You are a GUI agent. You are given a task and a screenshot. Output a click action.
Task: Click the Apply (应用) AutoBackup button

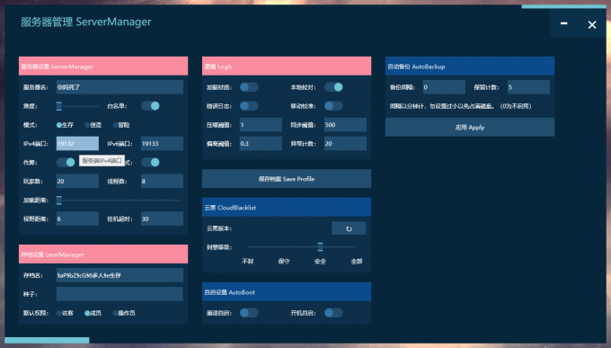coord(470,127)
